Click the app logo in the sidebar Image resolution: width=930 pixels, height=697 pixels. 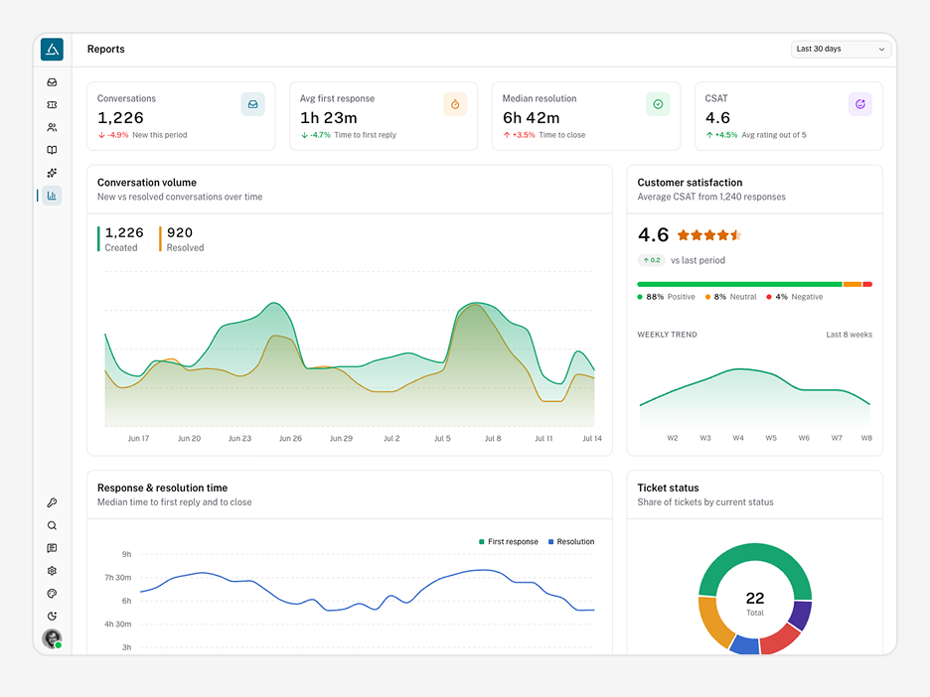point(53,50)
